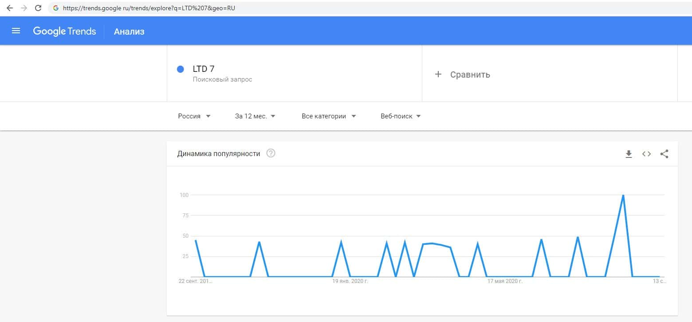Open help icon beside Динамика популярности
Viewport: 692px width, 322px height.
[271, 154]
